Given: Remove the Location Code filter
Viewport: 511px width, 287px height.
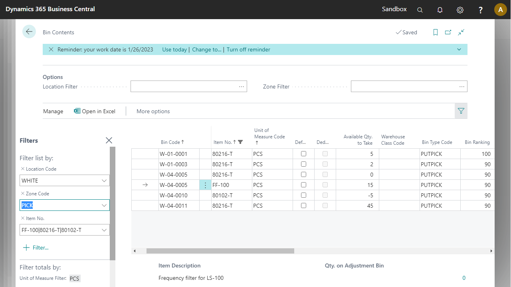Looking at the screenshot, I should [23, 169].
